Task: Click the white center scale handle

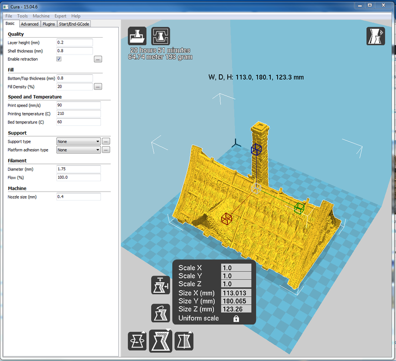Action: 256,189
